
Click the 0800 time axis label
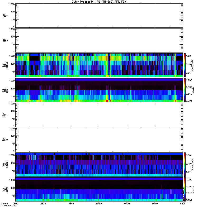click(x=183, y=203)
